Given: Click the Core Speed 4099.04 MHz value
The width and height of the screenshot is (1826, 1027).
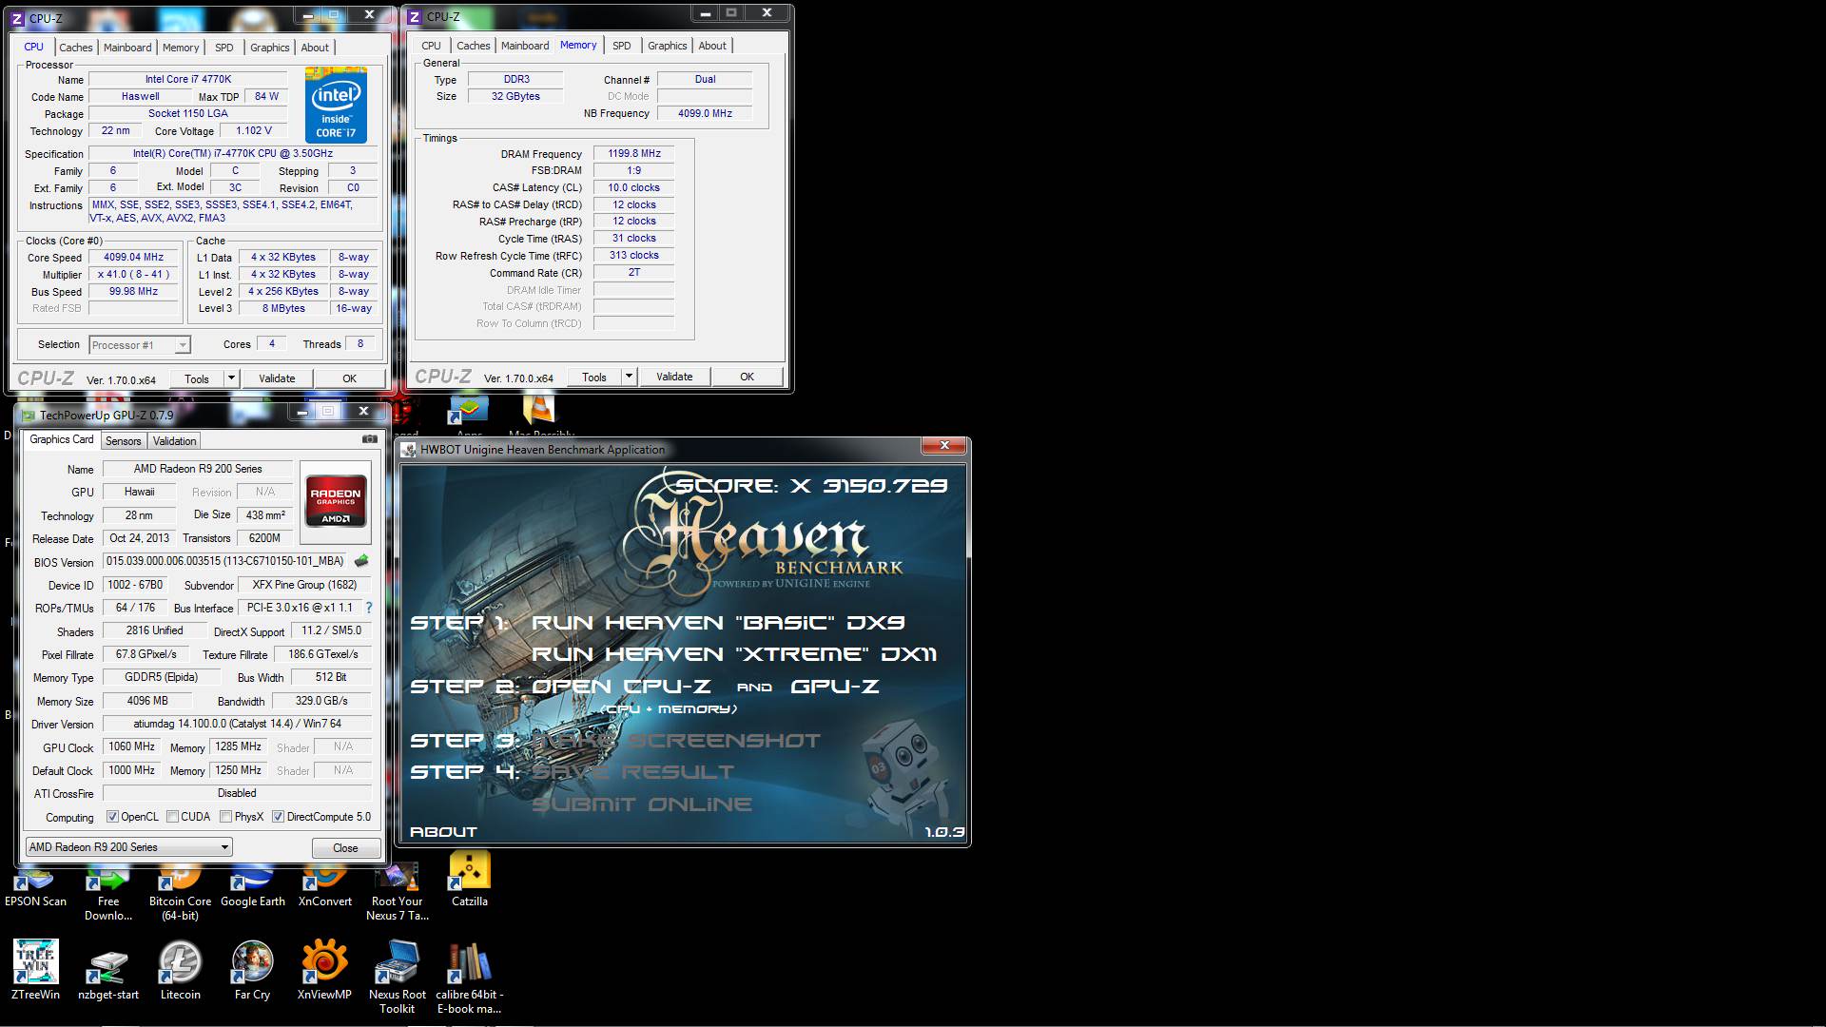Looking at the screenshot, I should coord(133,257).
